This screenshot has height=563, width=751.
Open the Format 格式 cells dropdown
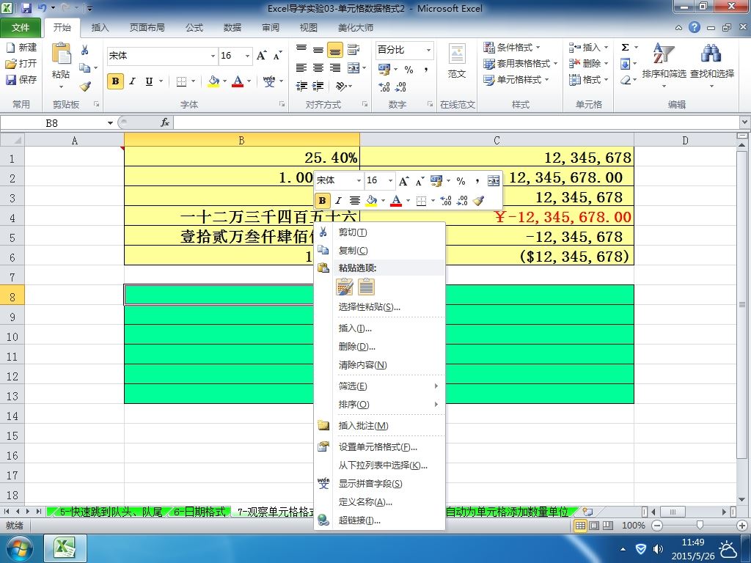point(588,79)
